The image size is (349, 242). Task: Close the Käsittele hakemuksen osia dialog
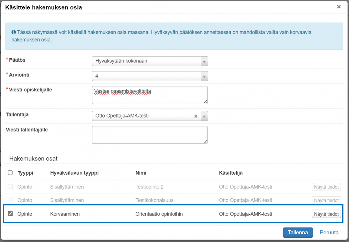[x=339, y=7]
